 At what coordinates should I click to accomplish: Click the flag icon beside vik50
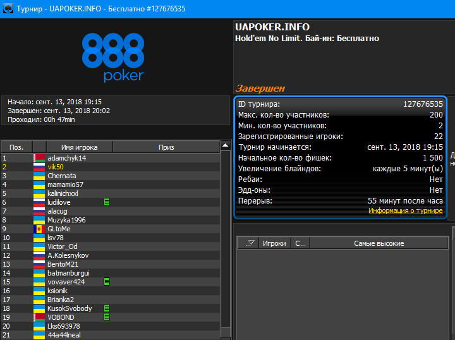pyautogui.click(x=39, y=167)
